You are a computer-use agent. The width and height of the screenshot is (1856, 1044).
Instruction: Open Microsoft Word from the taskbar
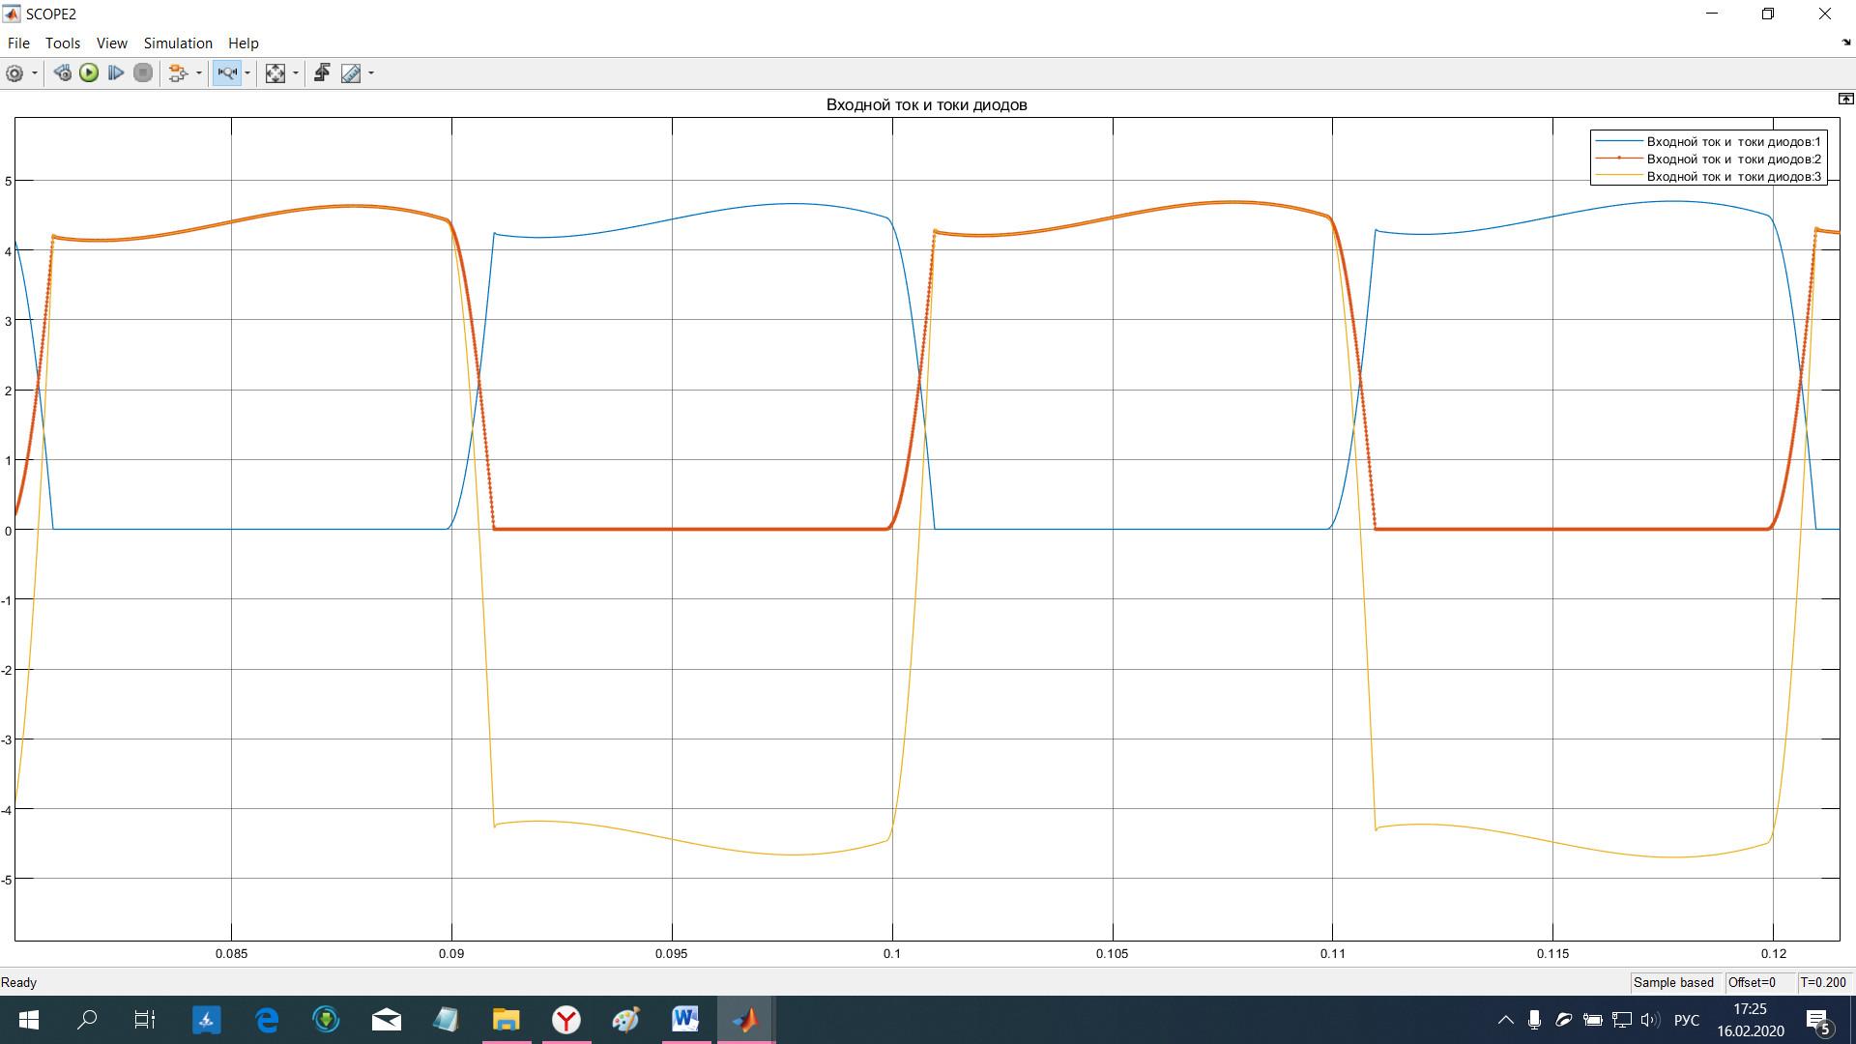685,1019
